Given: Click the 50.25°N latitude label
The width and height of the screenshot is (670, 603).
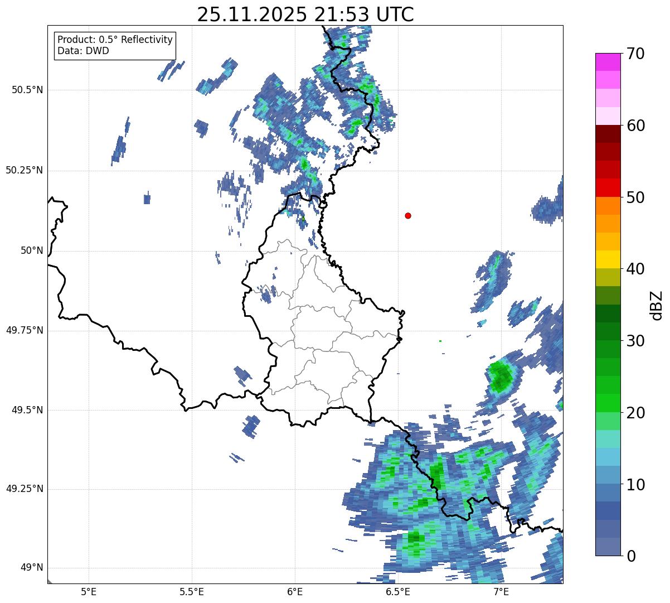Looking at the screenshot, I should click(25, 170).
